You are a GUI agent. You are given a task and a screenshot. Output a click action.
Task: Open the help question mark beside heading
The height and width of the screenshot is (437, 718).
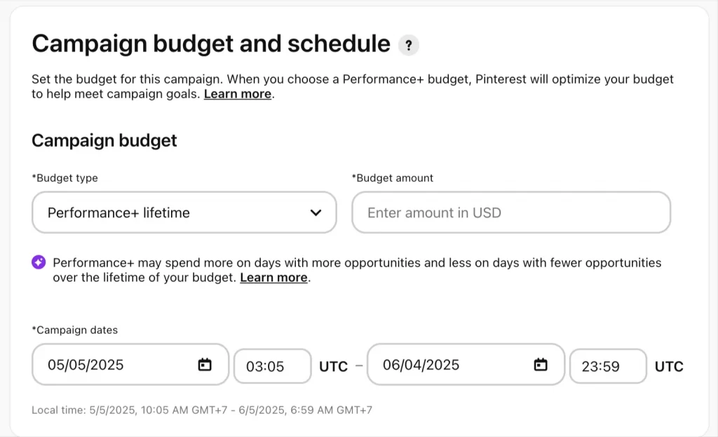409,45
